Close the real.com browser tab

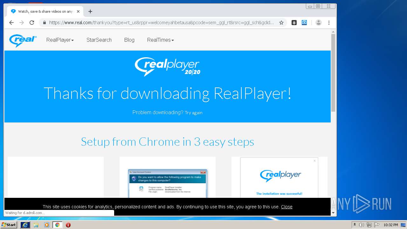click(x=78, y=11)
